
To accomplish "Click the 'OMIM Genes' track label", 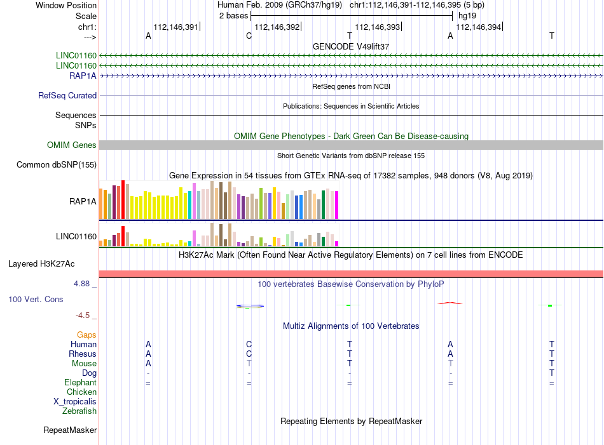I will 72,145.
